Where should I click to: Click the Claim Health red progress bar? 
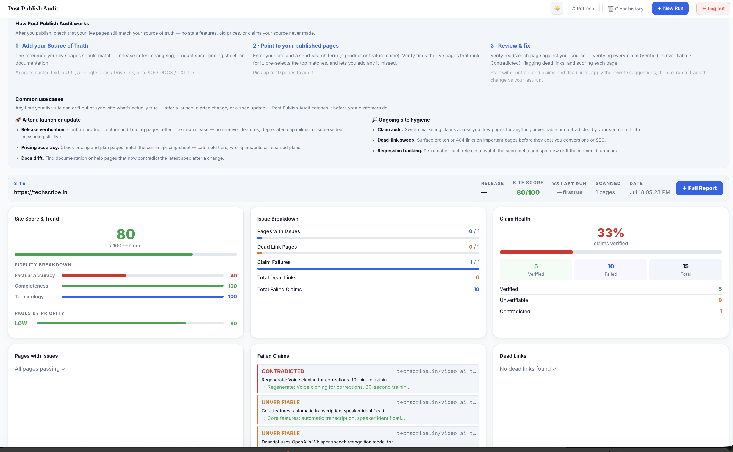[x=610, y=252]
